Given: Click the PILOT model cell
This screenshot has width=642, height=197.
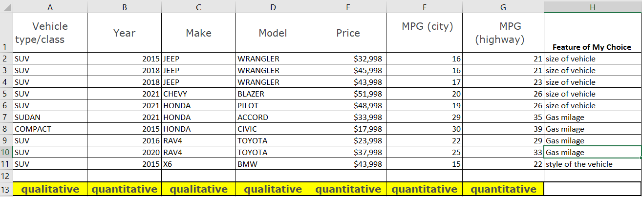Looking at the screenshot, I should (273, 106).
